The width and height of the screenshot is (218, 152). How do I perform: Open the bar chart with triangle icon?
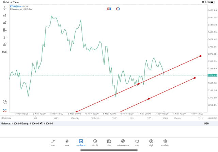click(x=5, y=23)
